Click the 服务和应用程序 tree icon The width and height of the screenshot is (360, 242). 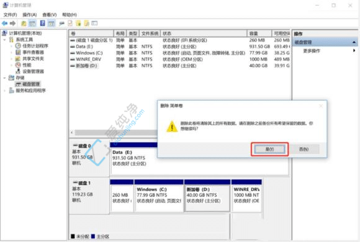pos(11,90)
